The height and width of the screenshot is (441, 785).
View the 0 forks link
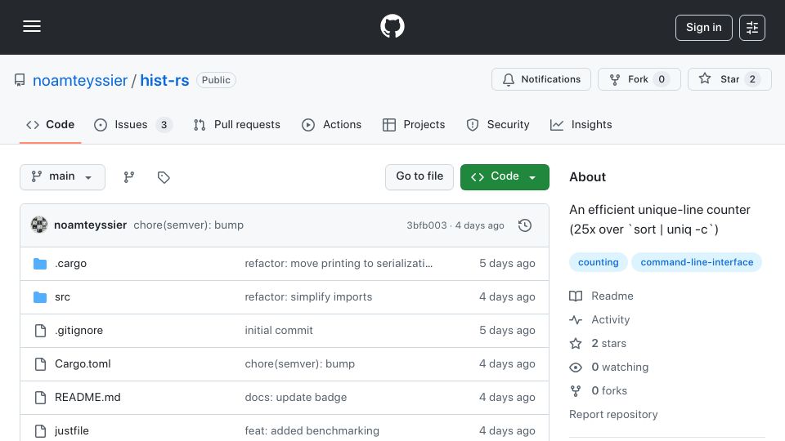[599, 391]
